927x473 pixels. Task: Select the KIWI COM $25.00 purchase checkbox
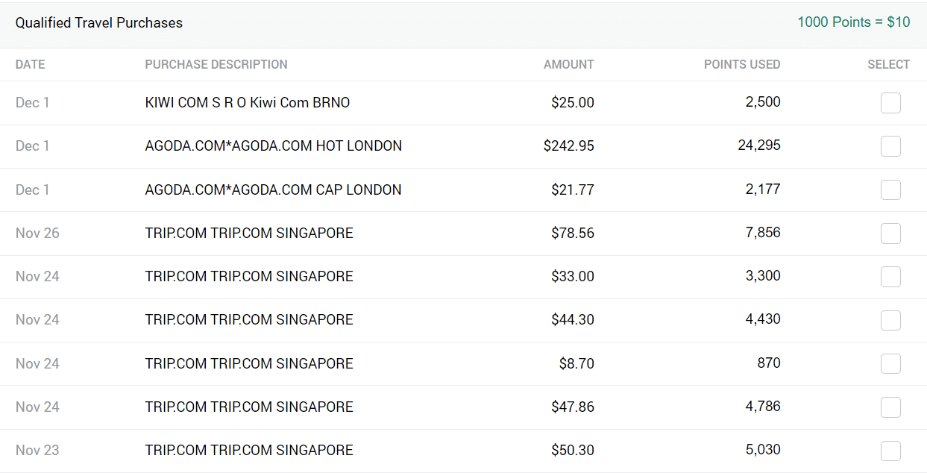pos(890,103)
